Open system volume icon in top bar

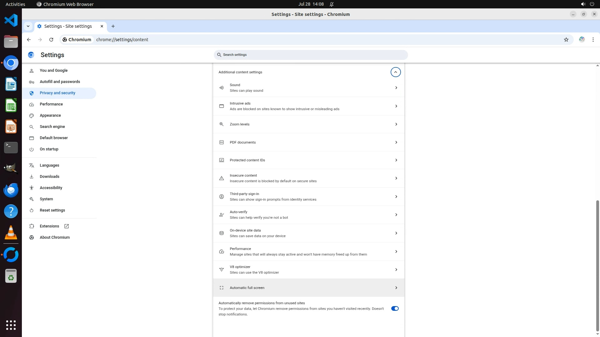click(583, 4)
